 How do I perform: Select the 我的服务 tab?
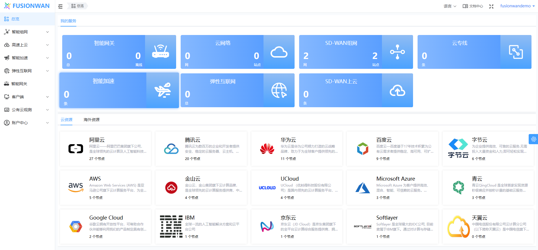(68, 21)
